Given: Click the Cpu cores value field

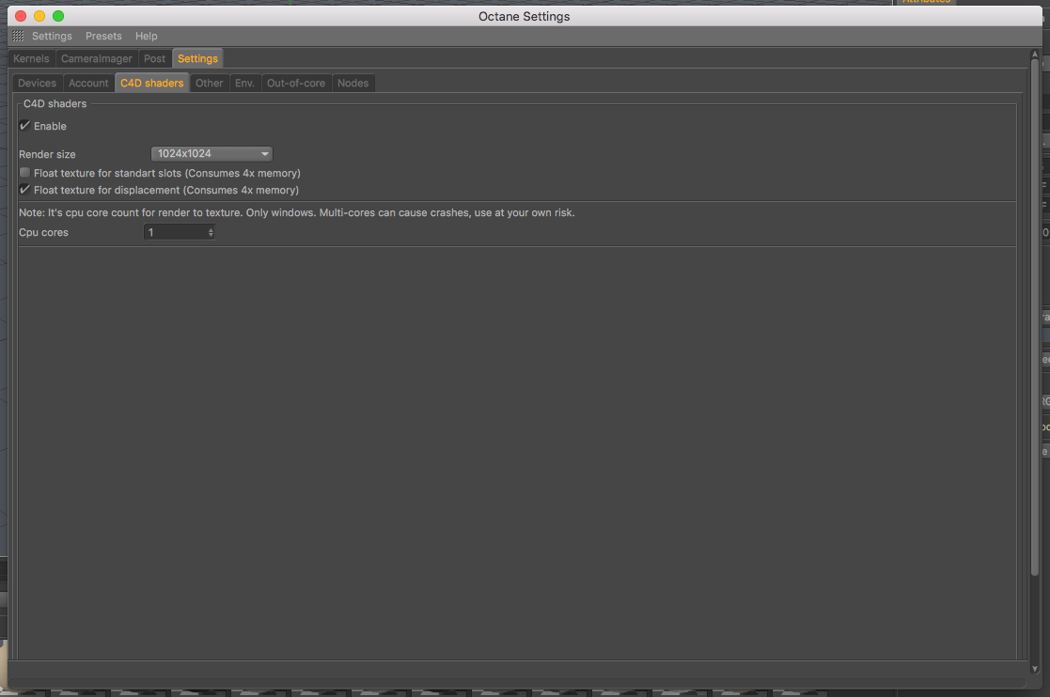Looking at the screenshot, I should pyautogui.click(x=176, y=232).
